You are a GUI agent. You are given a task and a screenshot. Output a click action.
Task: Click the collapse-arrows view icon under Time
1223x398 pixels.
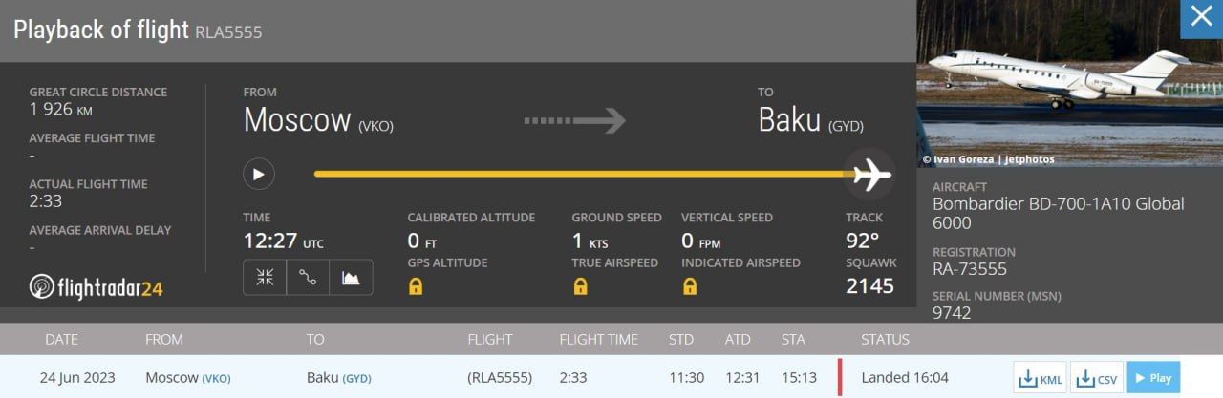pos(265,278)
